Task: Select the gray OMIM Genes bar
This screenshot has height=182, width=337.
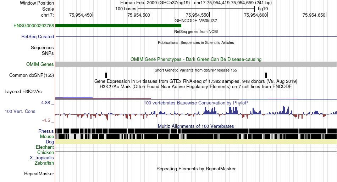Action: [196, 64]
